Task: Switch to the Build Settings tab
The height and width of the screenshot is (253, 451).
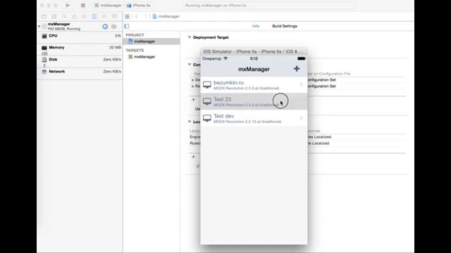Action: click(x=285, y=26)
